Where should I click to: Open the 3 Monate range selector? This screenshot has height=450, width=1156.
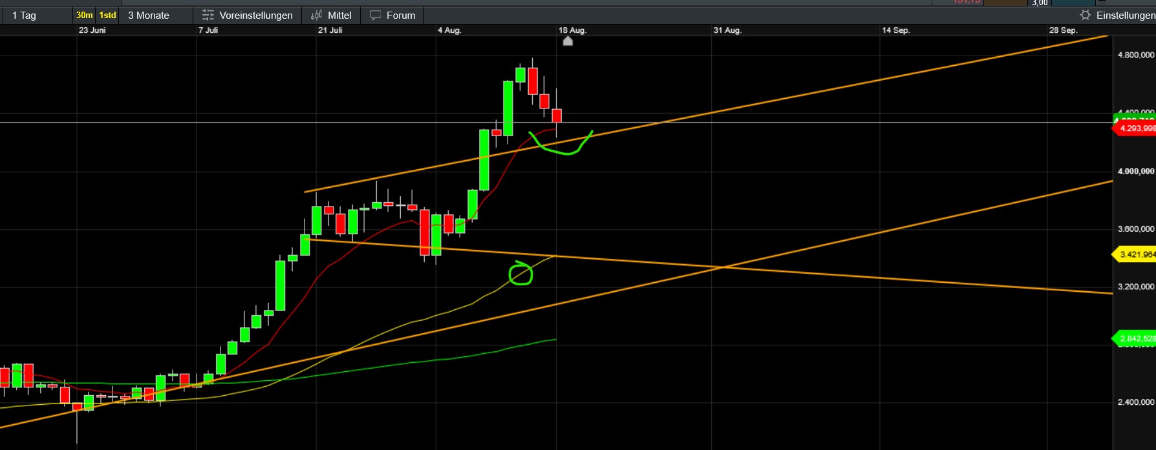[x=149, y=15]
